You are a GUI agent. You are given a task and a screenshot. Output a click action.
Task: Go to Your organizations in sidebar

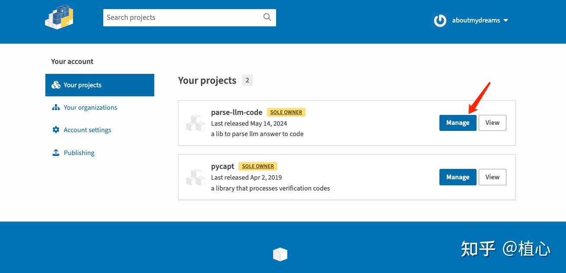point(90,108)
